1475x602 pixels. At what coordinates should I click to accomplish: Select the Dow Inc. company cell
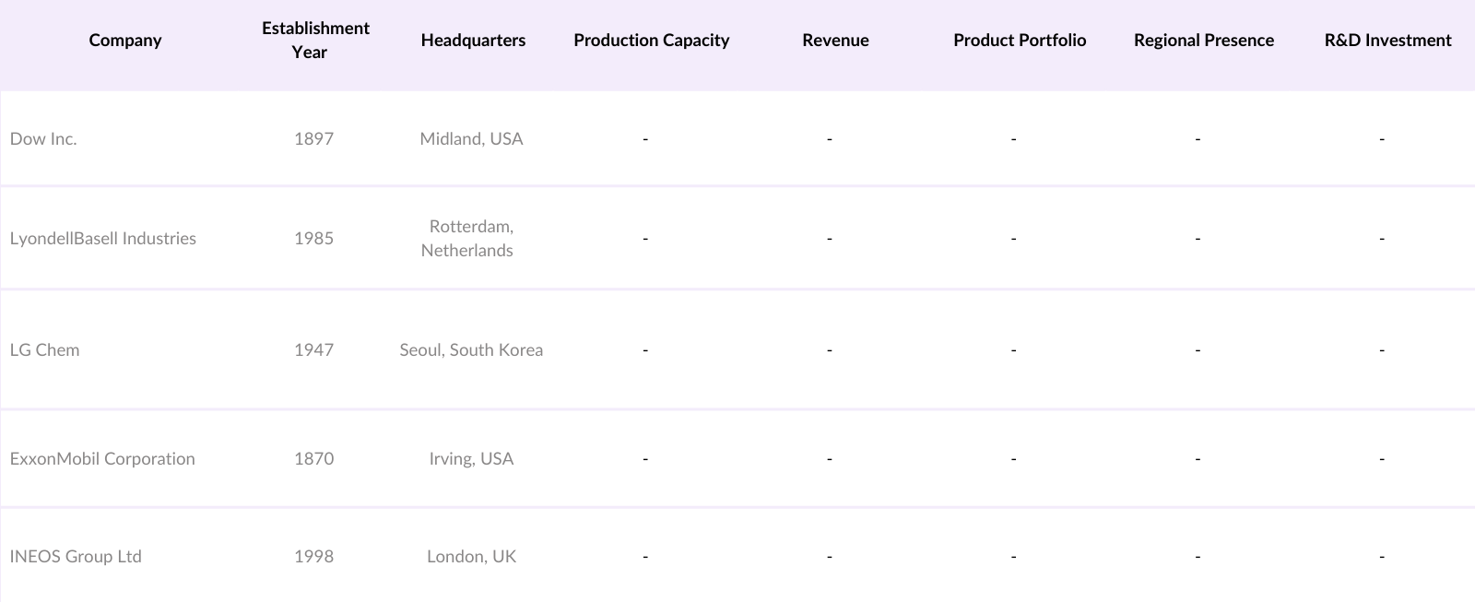43,139
